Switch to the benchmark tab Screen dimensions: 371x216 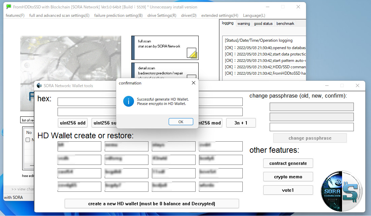[x=285, y=24]
